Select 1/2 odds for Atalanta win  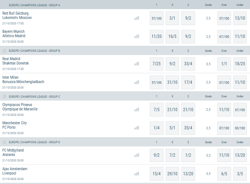click(188, 155)
